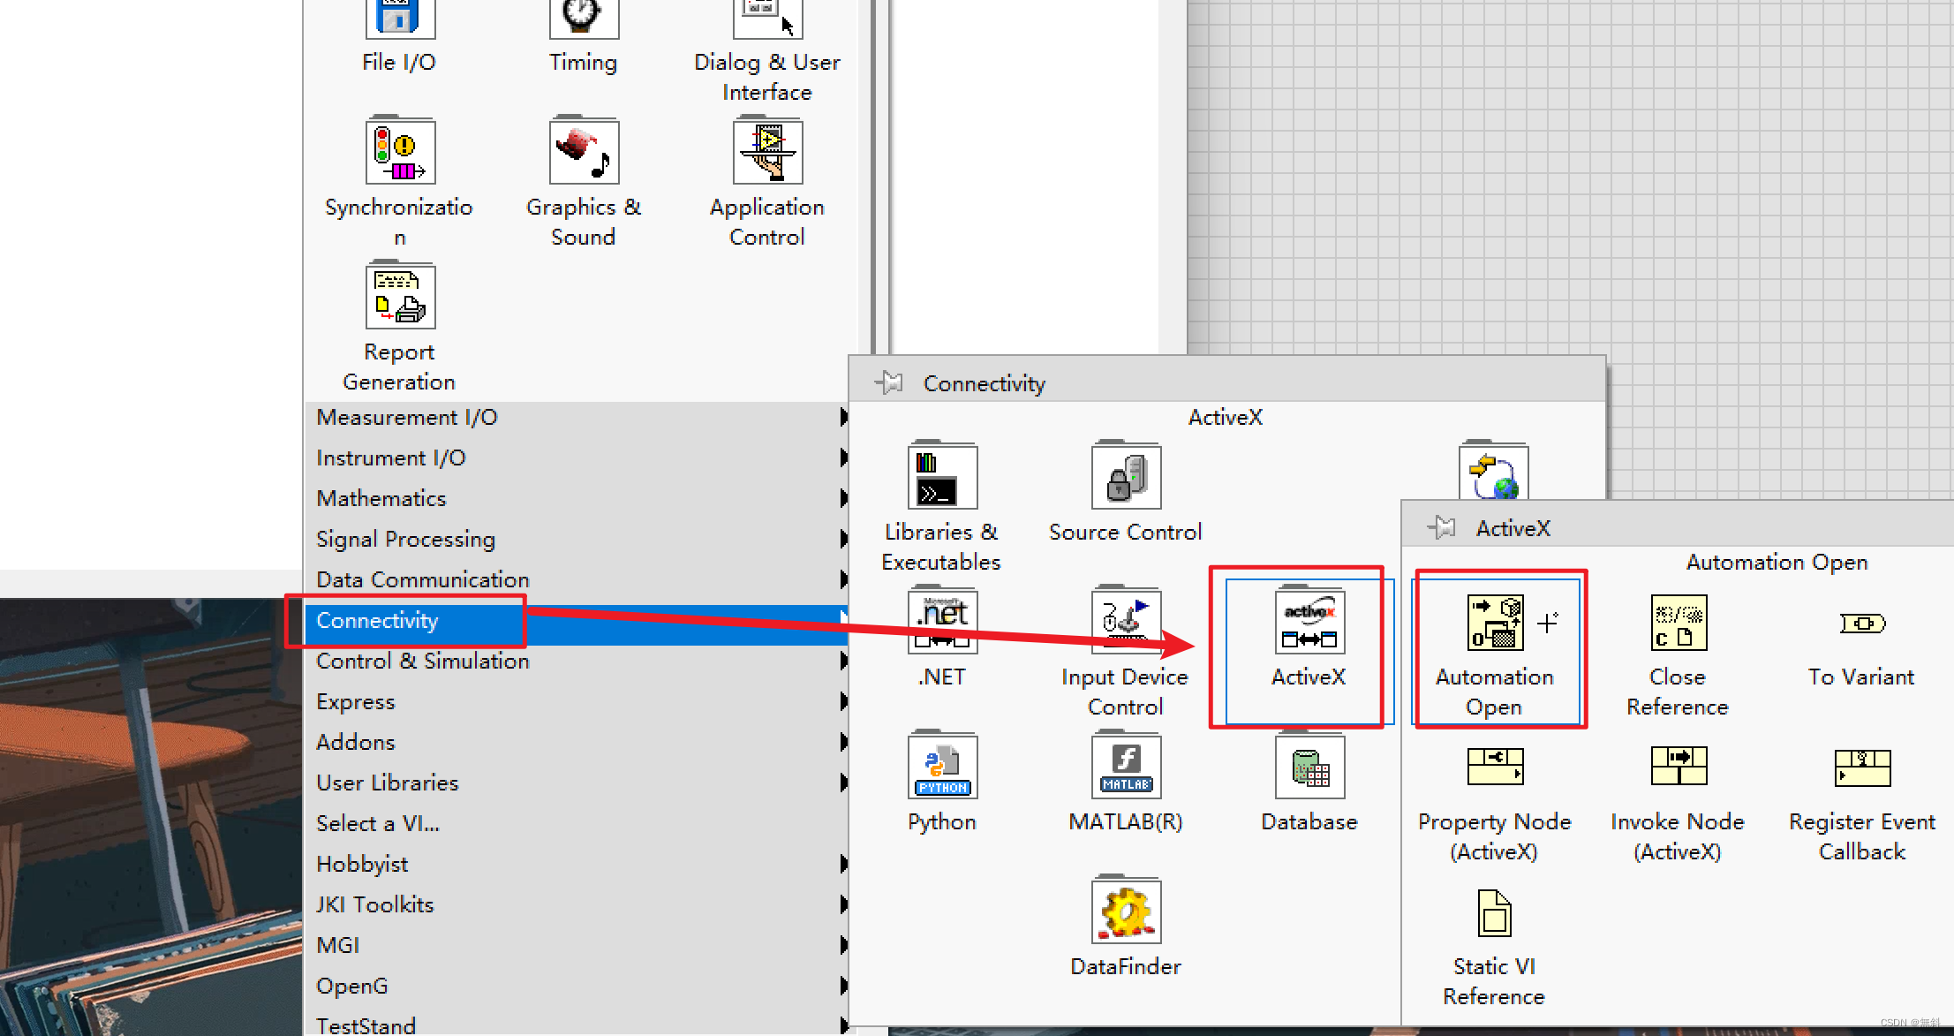Select the Automation Open node
The height and width of the screenshot is (1036, 1954).
coord(1496,624)
